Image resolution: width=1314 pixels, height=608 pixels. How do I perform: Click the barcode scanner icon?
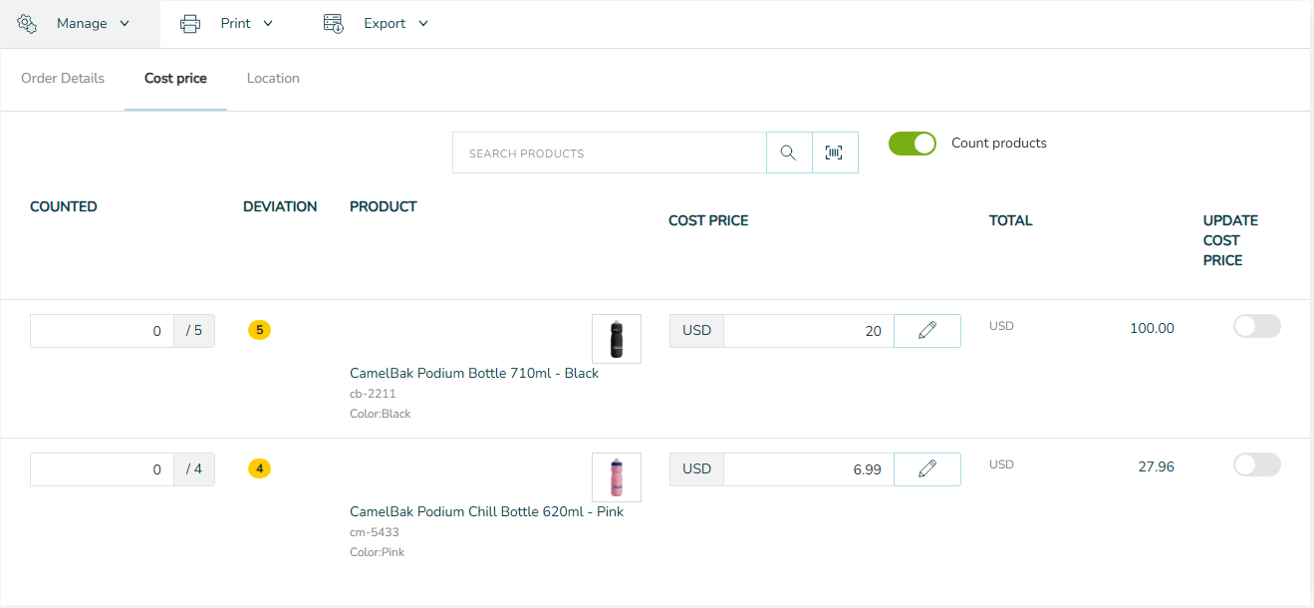[x=835, y=152]
